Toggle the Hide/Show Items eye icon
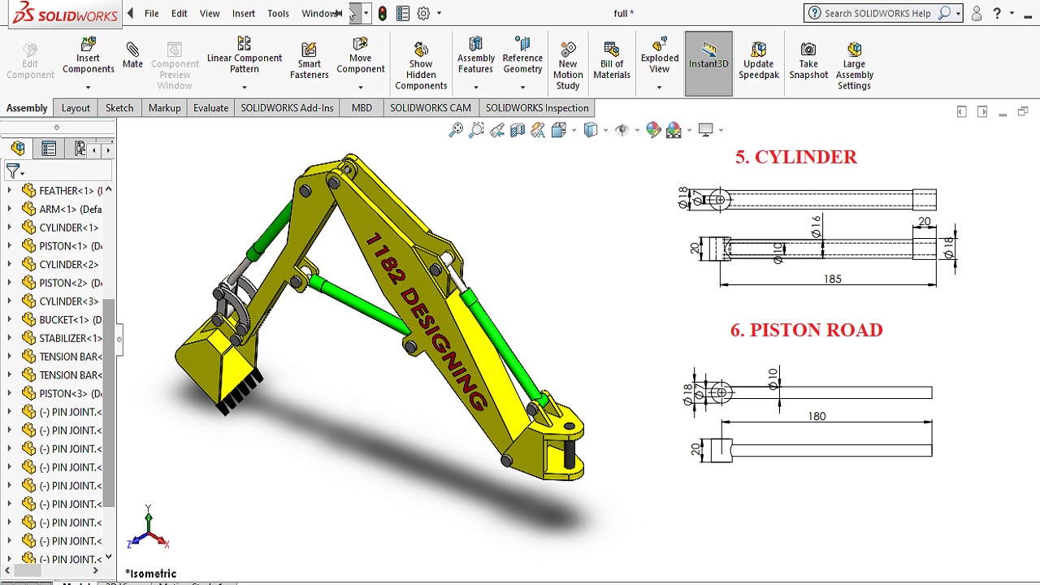The width and height of the screenshot is (1040, 585). pyautogui.click(x=622, y=129)
